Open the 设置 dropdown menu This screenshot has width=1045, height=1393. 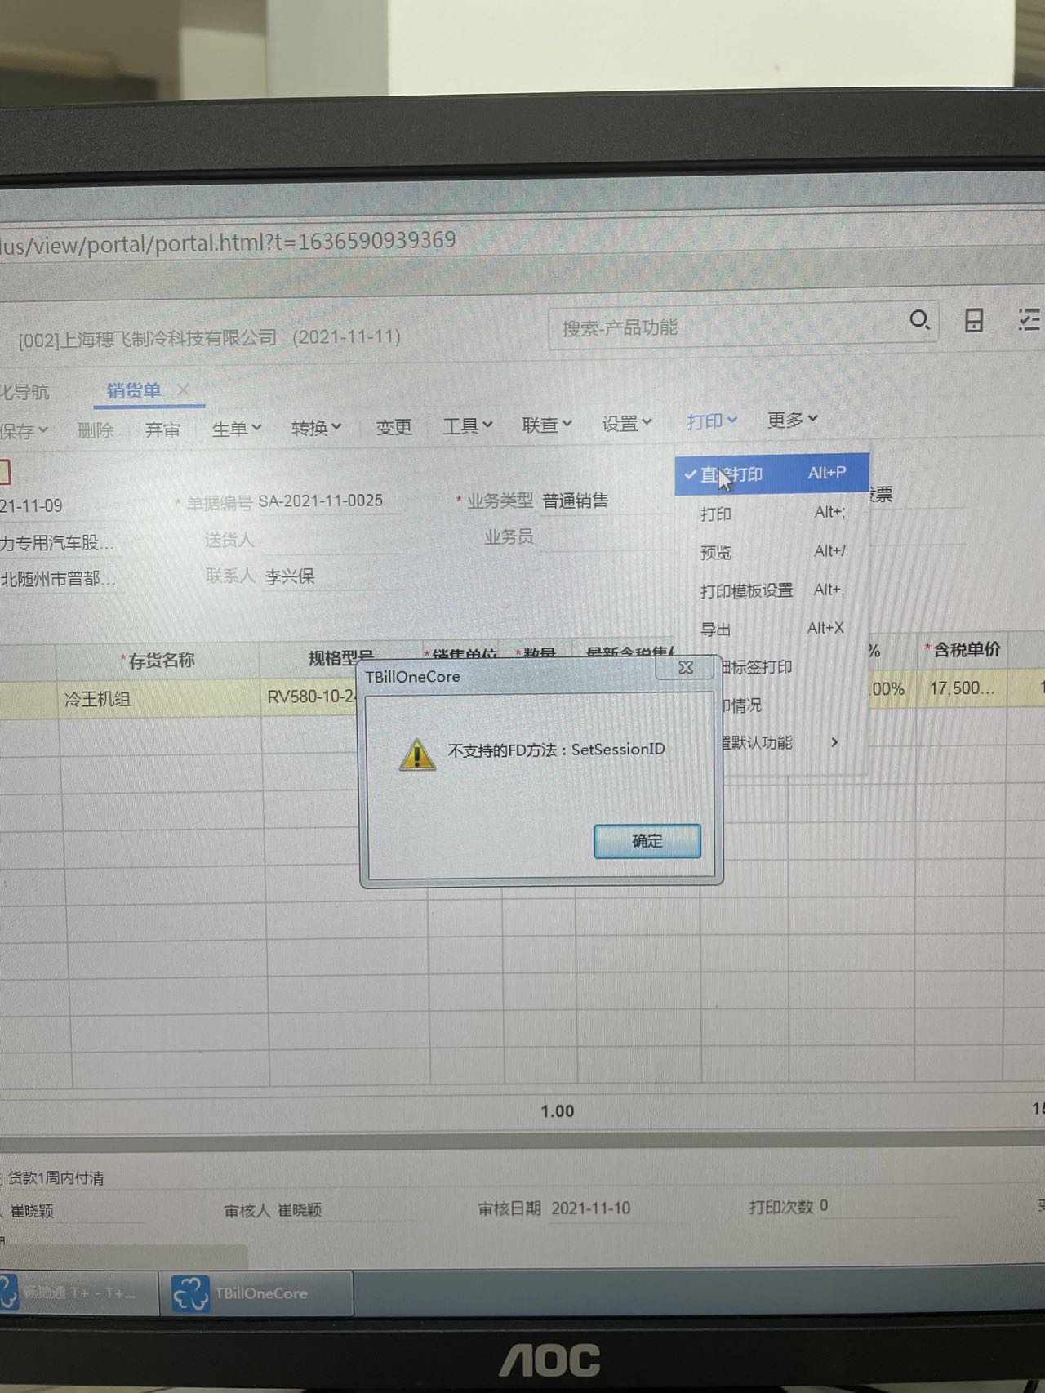coord(626,423)
